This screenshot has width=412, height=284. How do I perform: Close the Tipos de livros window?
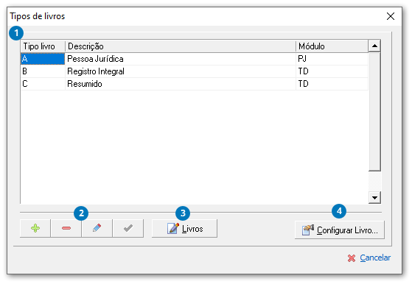(x=391, y=16)
